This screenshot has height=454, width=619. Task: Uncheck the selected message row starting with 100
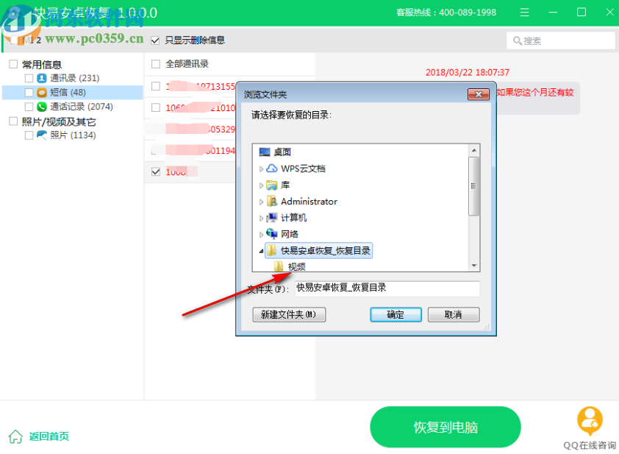[156, 172]
